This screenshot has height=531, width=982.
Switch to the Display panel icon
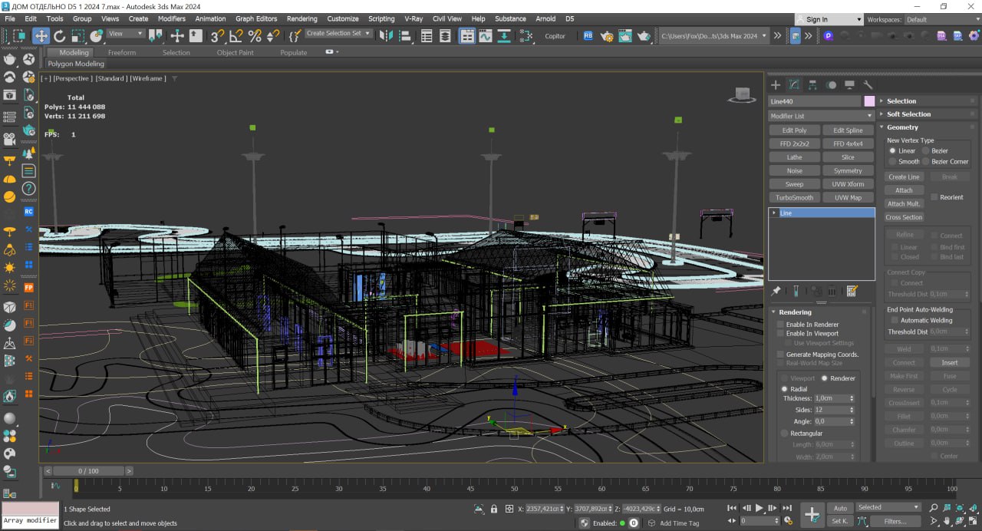click(849, 85)
